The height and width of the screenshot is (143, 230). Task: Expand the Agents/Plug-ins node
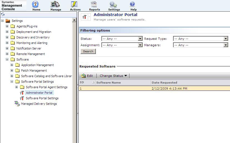(x=7, y=26)
